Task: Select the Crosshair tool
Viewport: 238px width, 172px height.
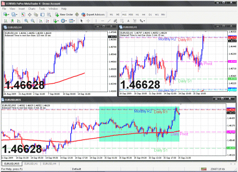Action: 88,21
